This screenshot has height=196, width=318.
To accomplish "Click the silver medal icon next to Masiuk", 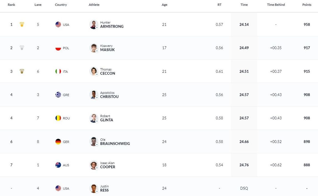I will (x=22, y=48).
